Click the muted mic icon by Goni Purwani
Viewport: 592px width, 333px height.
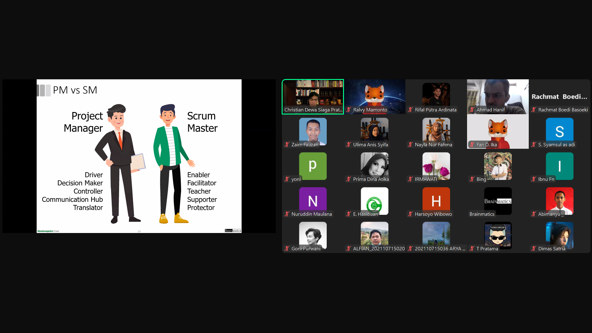(287, 249)
